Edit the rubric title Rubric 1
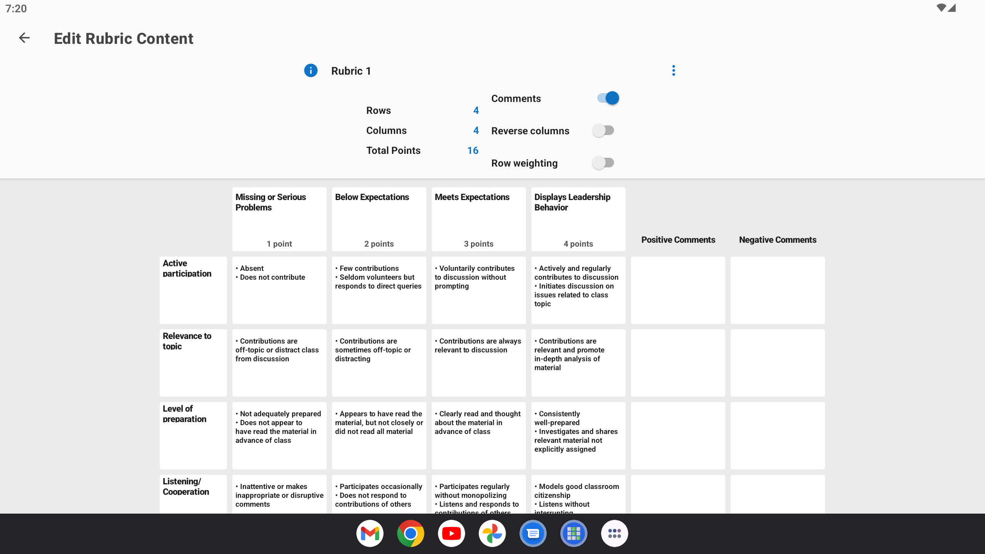The image size is (985, 554). (351, 71)
